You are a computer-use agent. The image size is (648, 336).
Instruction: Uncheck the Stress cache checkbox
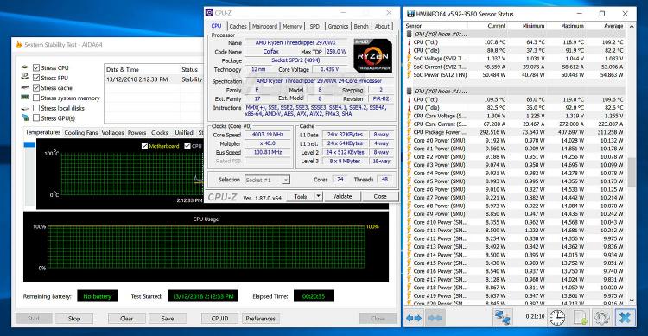coord(36,87)
